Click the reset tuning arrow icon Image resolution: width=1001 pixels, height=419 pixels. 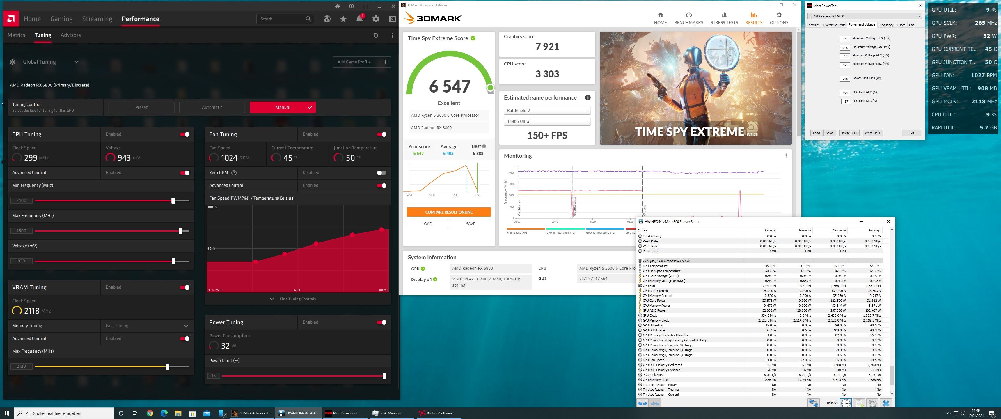(x=376, y=35)
